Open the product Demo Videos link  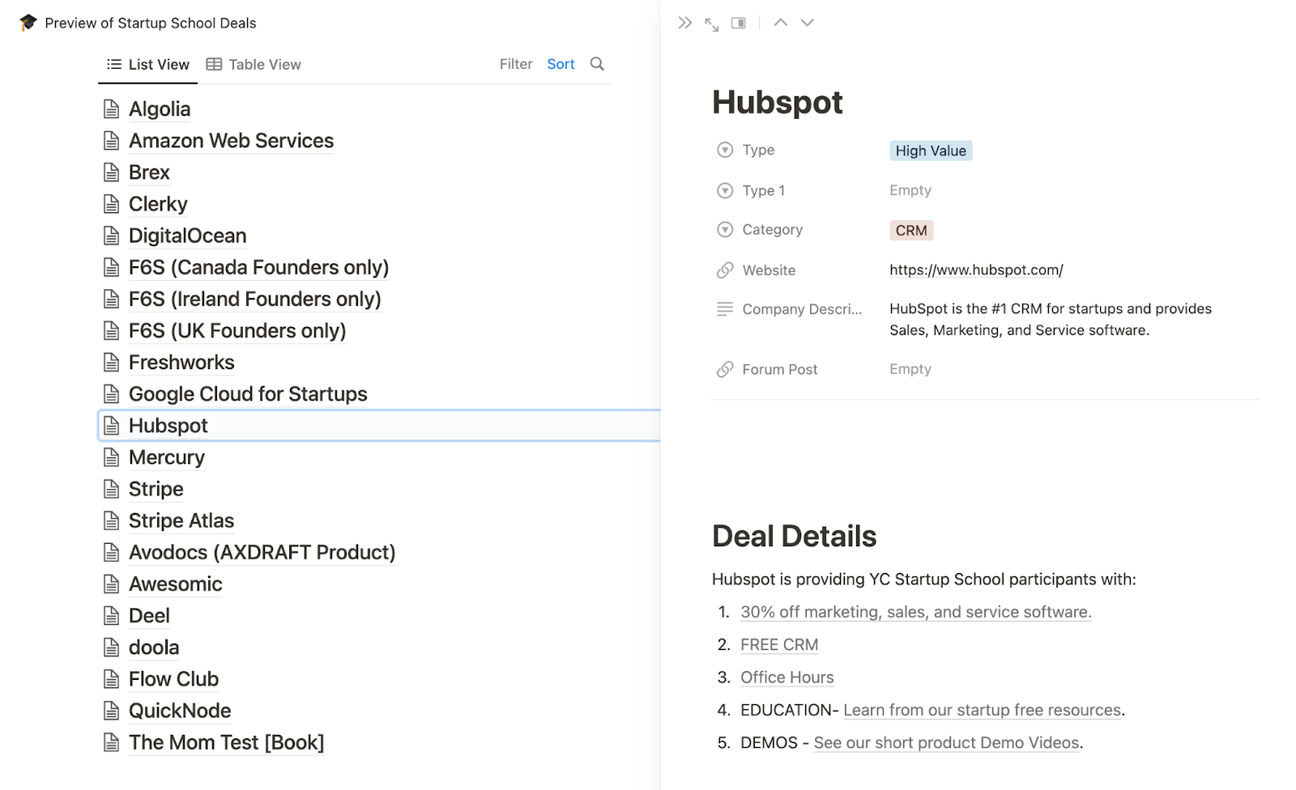point(947,743)
